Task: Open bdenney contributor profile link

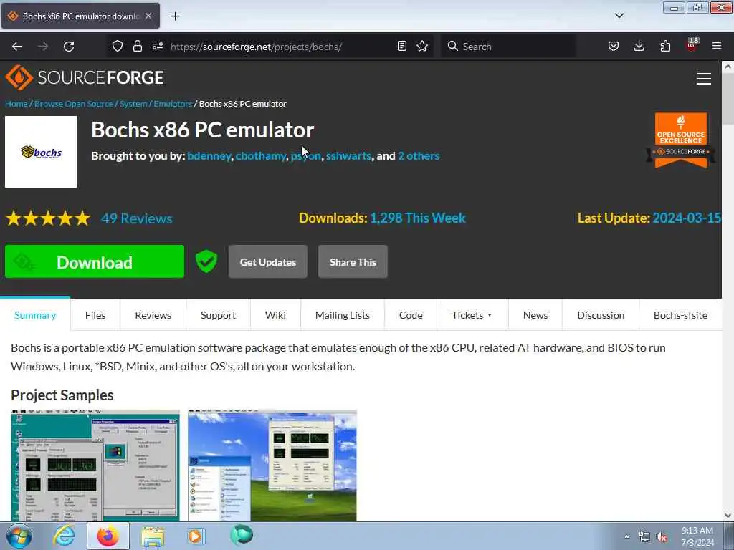Action: (x=209, y=155)
